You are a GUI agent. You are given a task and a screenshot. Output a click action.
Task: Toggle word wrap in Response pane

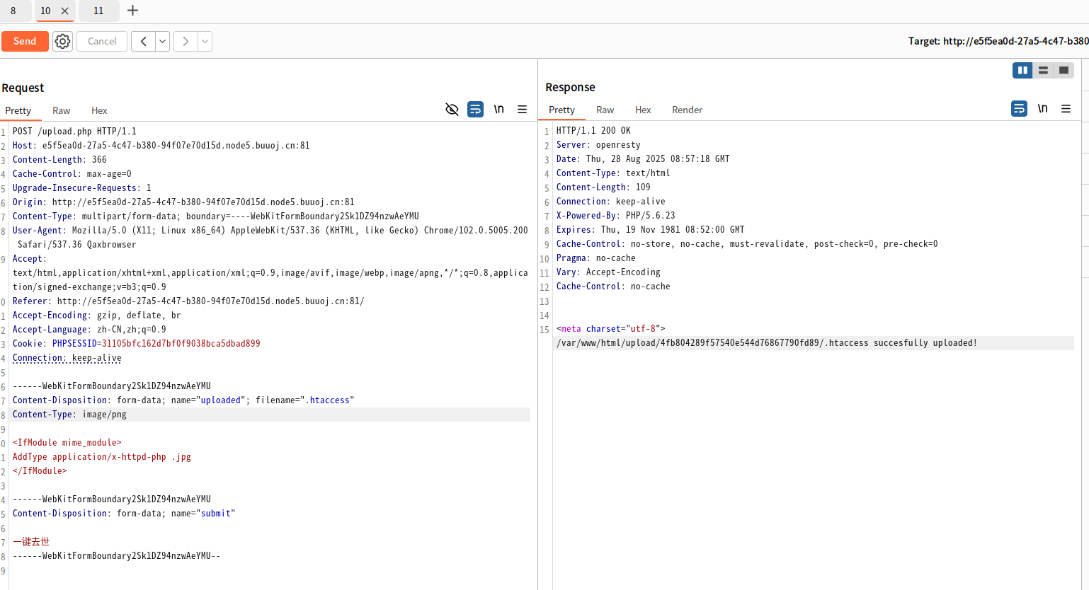coord(1019,109)
